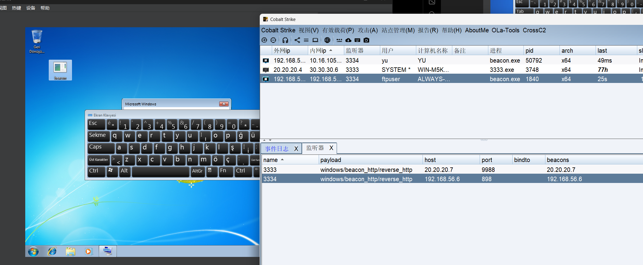Click the headphones listeners icon in toolbar

coord(285,40)
